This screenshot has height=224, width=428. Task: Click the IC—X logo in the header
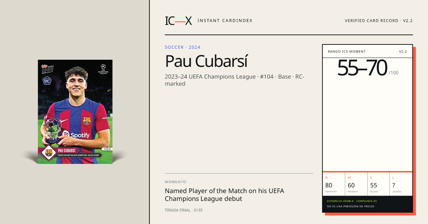(178, 21)
